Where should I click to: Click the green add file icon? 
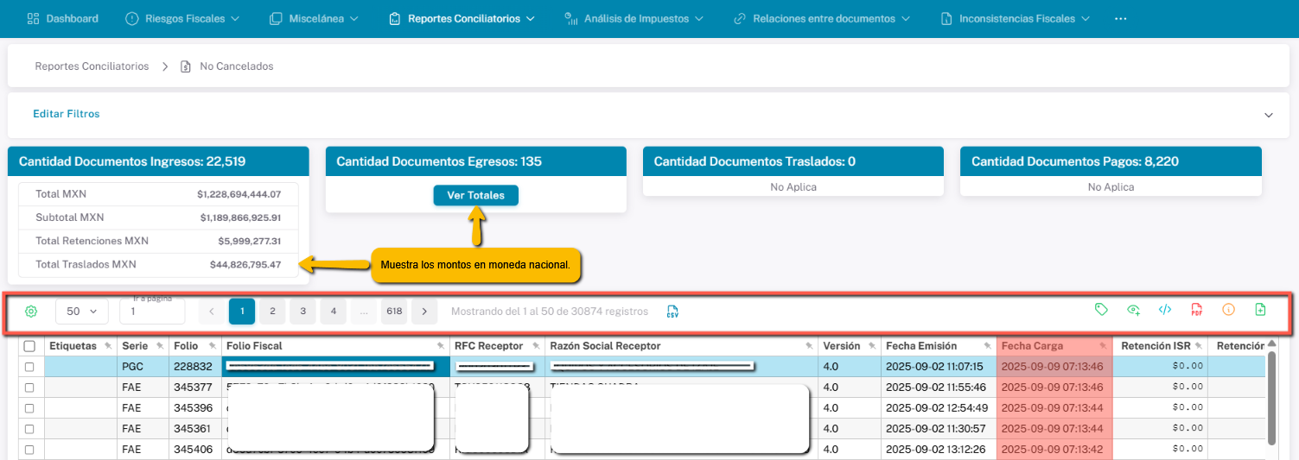[x=1260, y=310]
